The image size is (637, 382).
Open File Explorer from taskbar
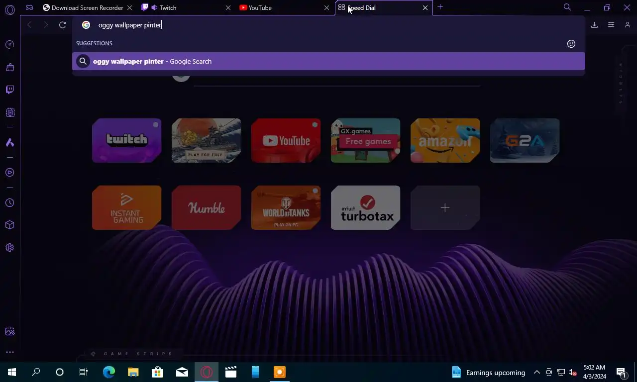tap(133, 372)
